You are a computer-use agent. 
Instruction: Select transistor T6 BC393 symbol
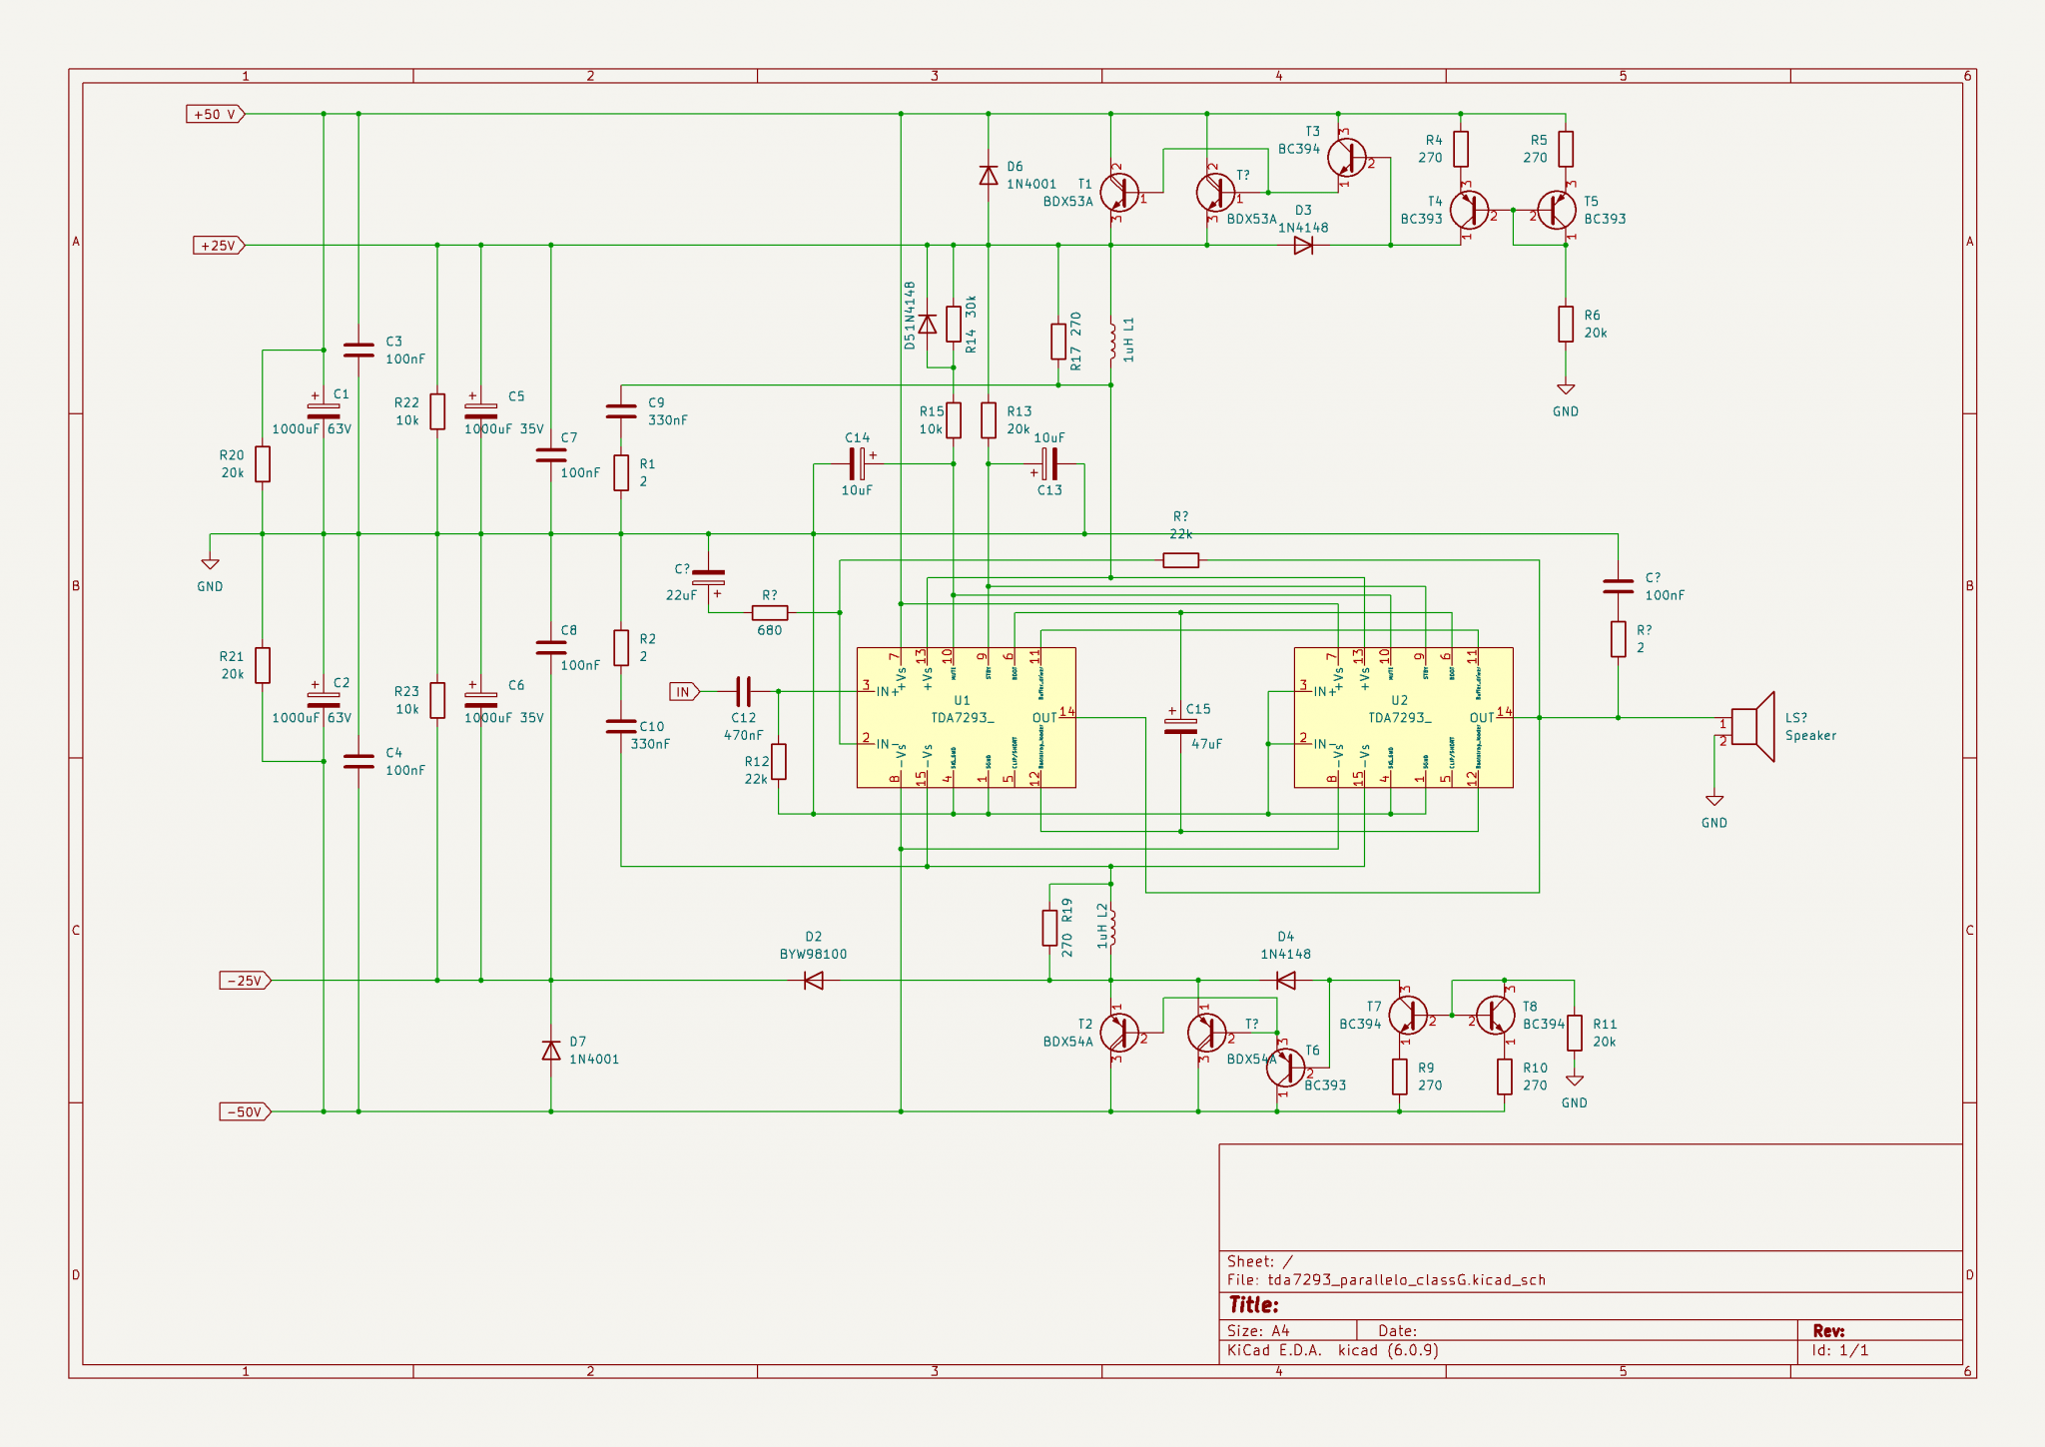pos(1285,1068)
